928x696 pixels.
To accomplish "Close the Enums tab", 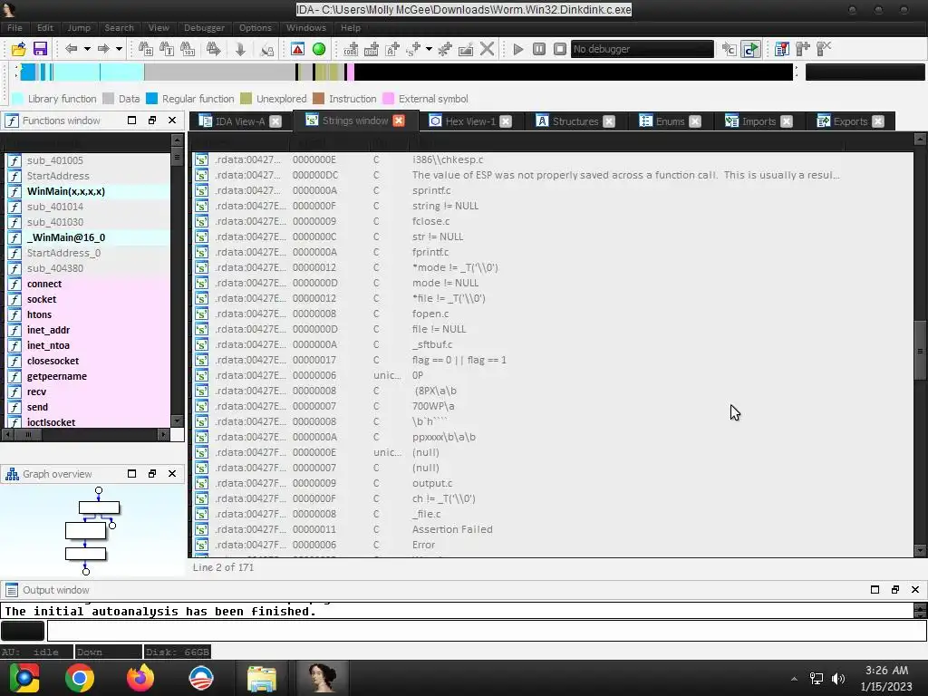I will coord(695,121).
